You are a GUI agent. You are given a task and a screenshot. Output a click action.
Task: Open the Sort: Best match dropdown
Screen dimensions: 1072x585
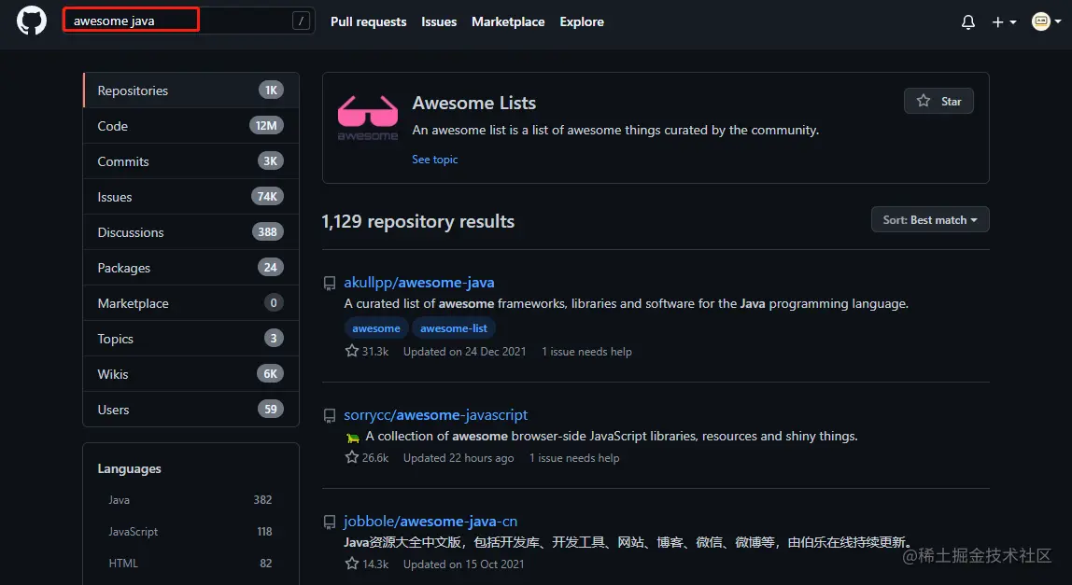click(930, 220)
